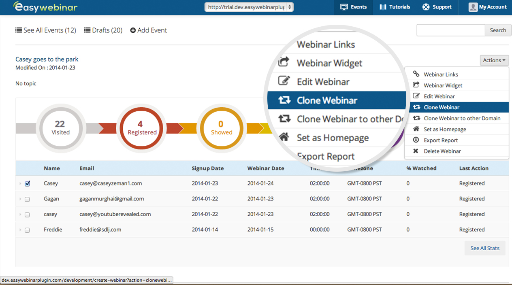Click the 22 Visited funnel circle
The image size is (512, 285).
coord(60,128)
